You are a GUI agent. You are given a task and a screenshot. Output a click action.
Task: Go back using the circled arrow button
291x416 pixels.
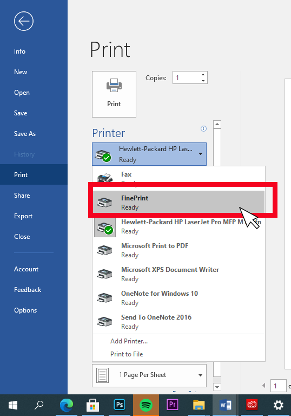(x=24, y=21)
